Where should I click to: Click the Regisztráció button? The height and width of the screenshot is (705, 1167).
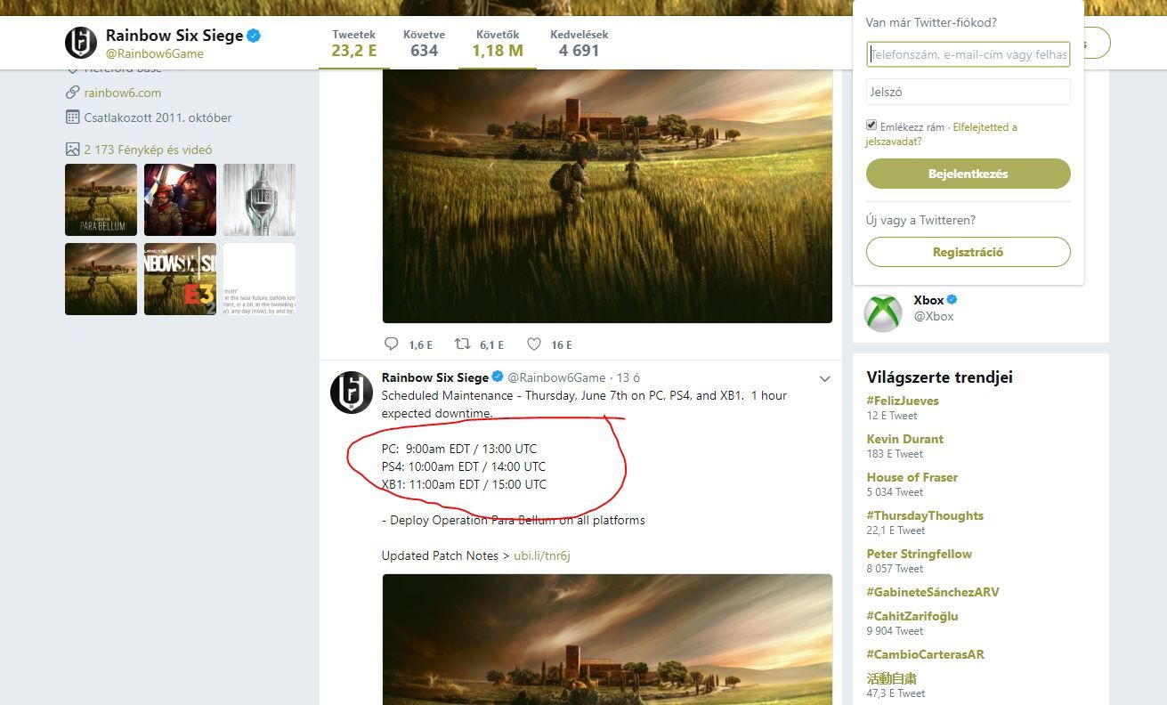tap(968, 252)
